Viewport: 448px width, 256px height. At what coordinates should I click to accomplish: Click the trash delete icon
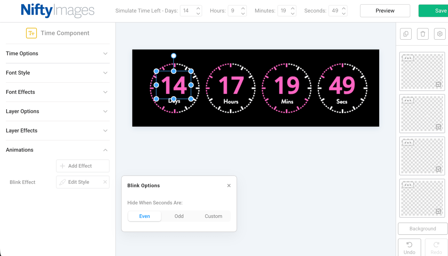pos(423,34)
